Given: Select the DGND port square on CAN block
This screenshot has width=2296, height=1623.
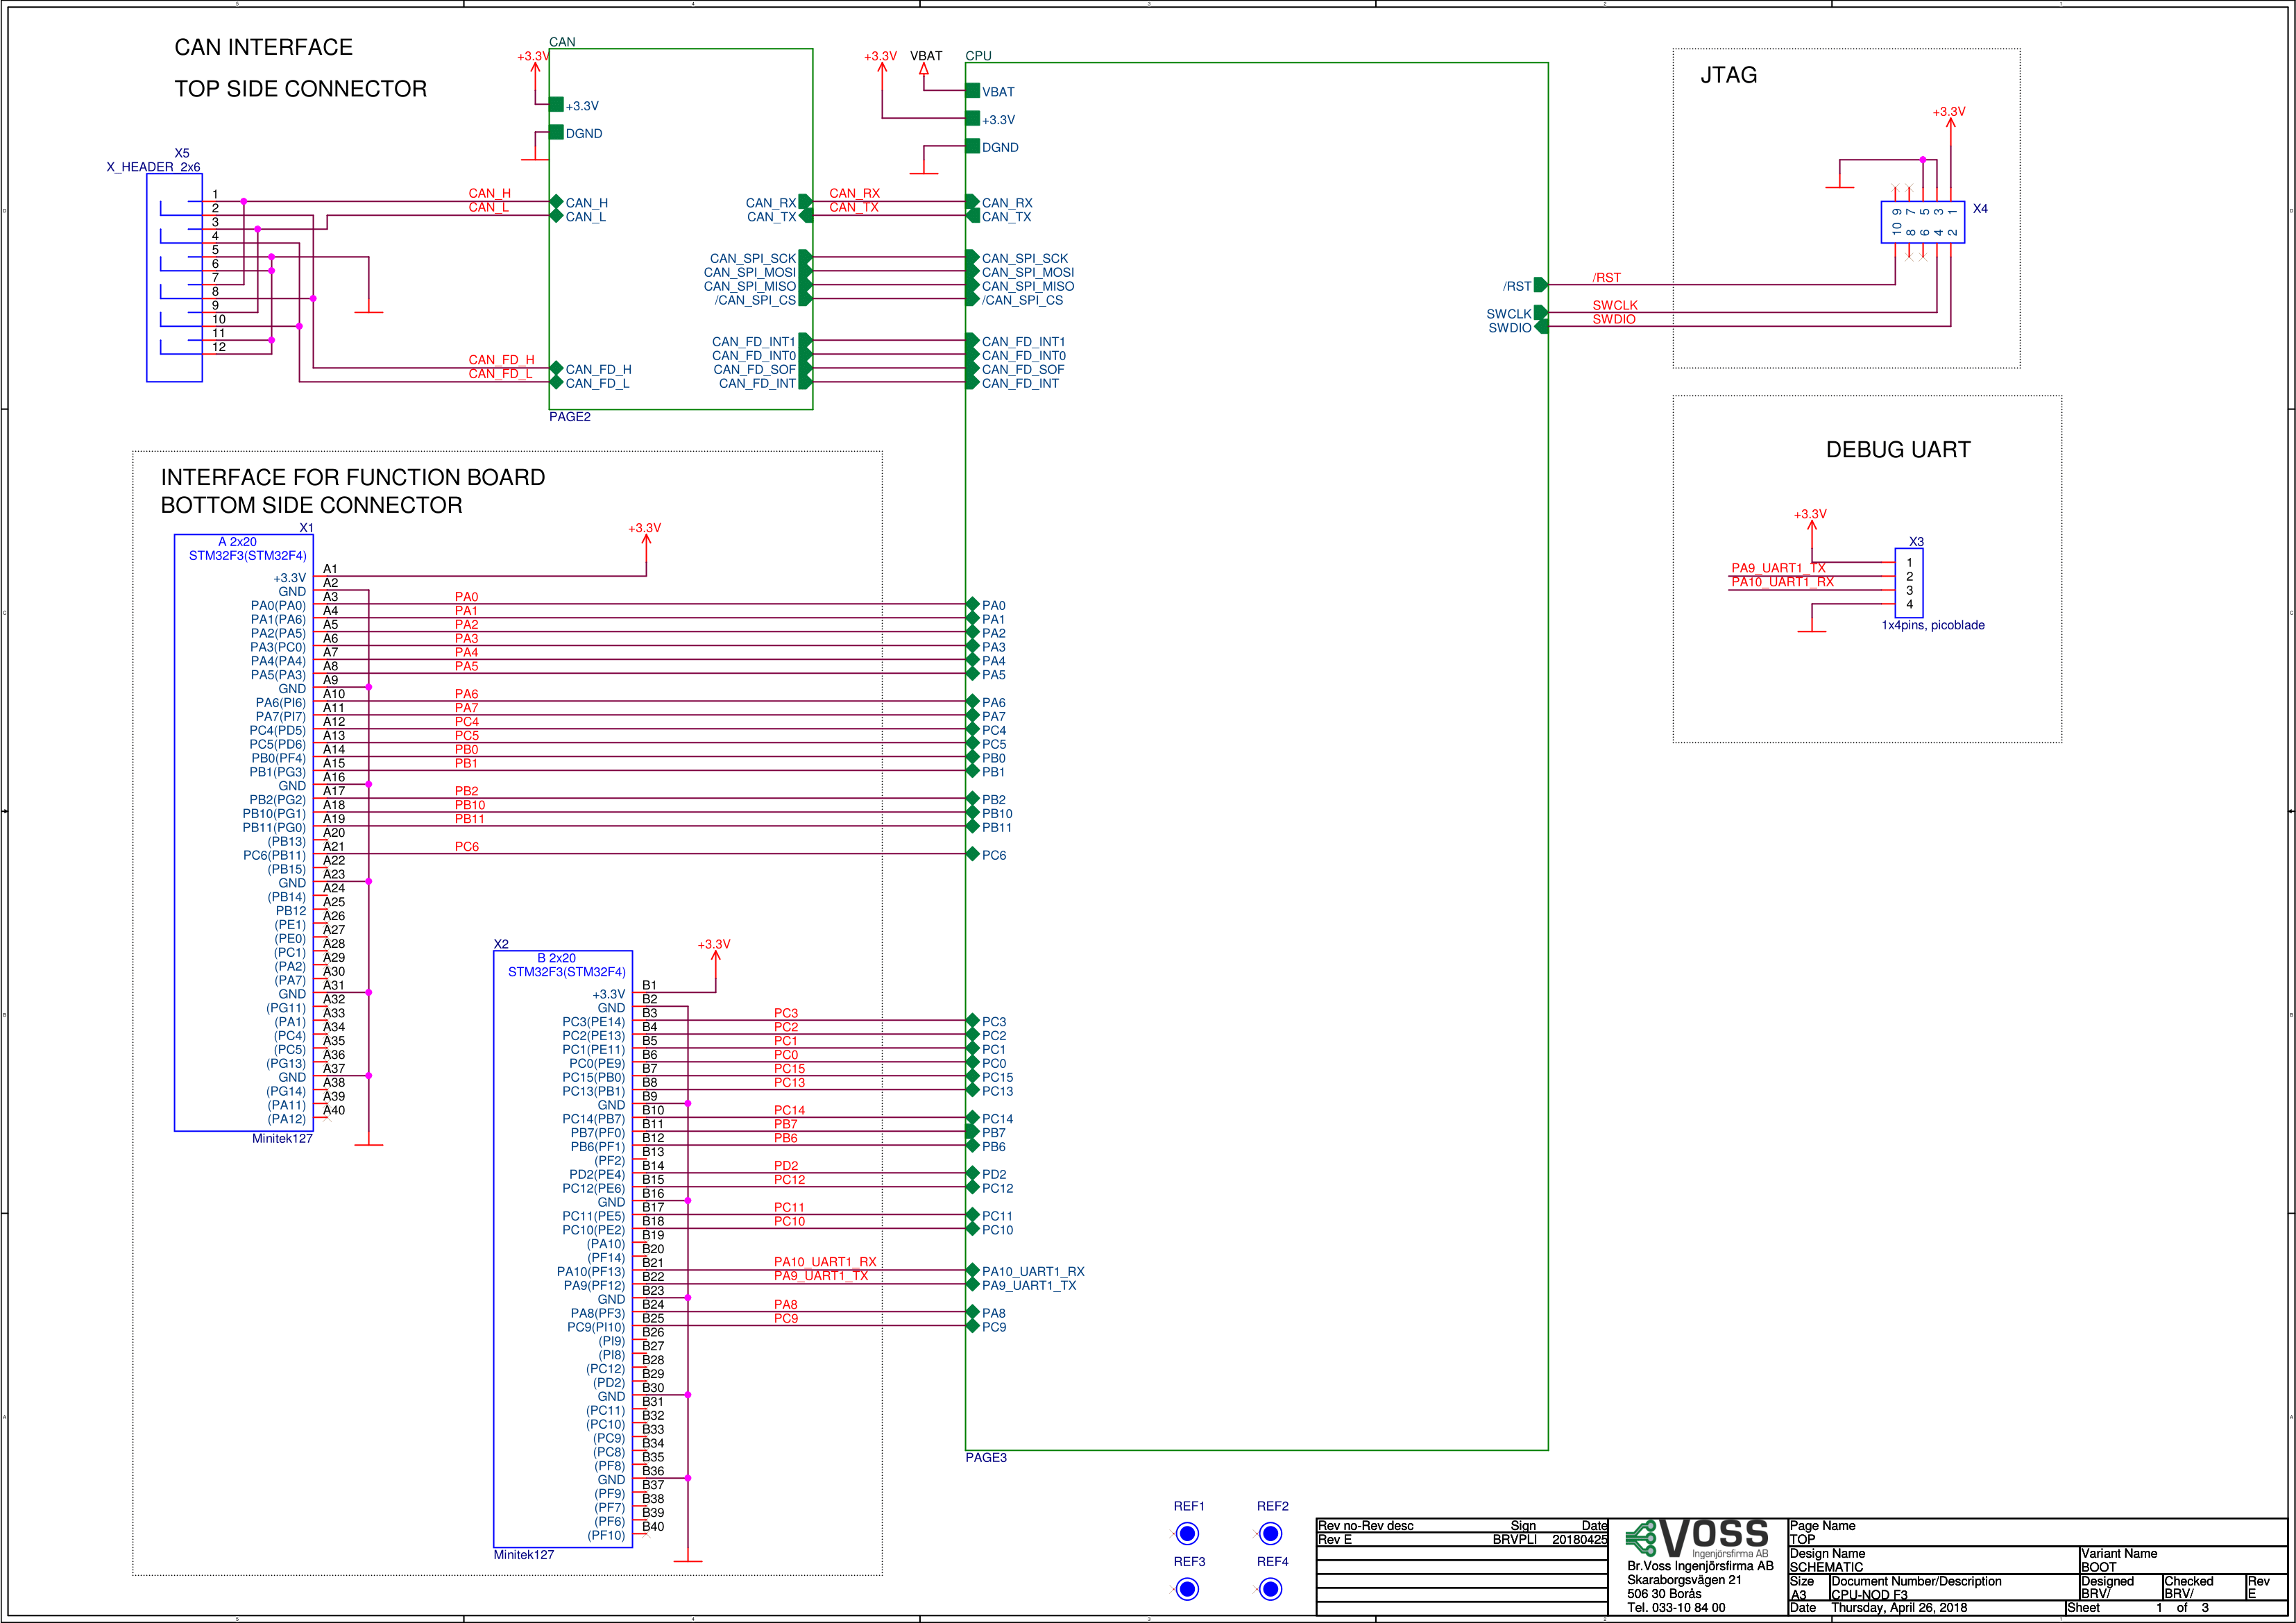Looking at the screenshot, I should tap(556, 132).
